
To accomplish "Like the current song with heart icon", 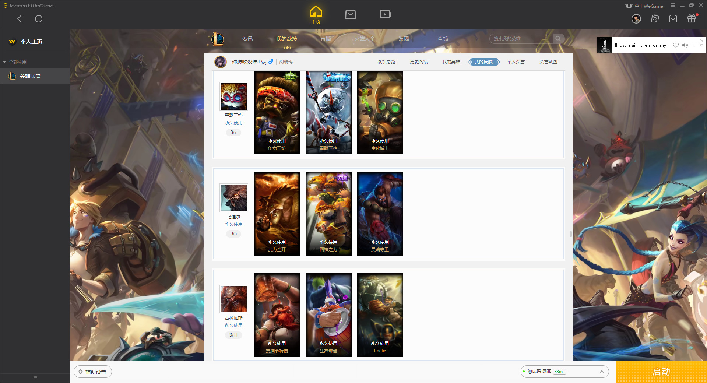I will tap(676, 45).
